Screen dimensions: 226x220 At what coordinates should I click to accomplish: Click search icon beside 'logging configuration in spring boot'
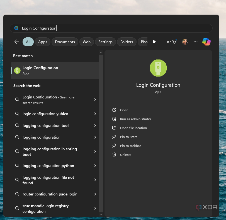pyautogui.click(x=17, y=151)
